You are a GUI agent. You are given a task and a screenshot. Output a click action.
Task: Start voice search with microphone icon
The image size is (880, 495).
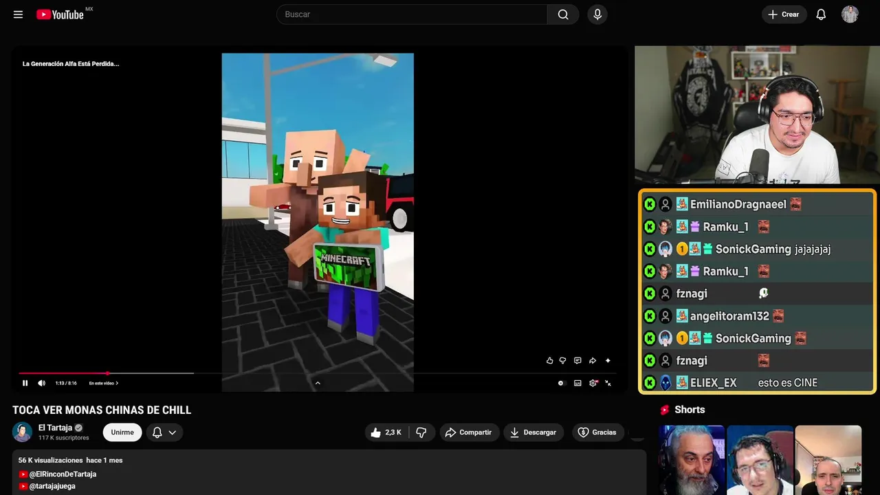pyautogui.click(x=597, y=14)
